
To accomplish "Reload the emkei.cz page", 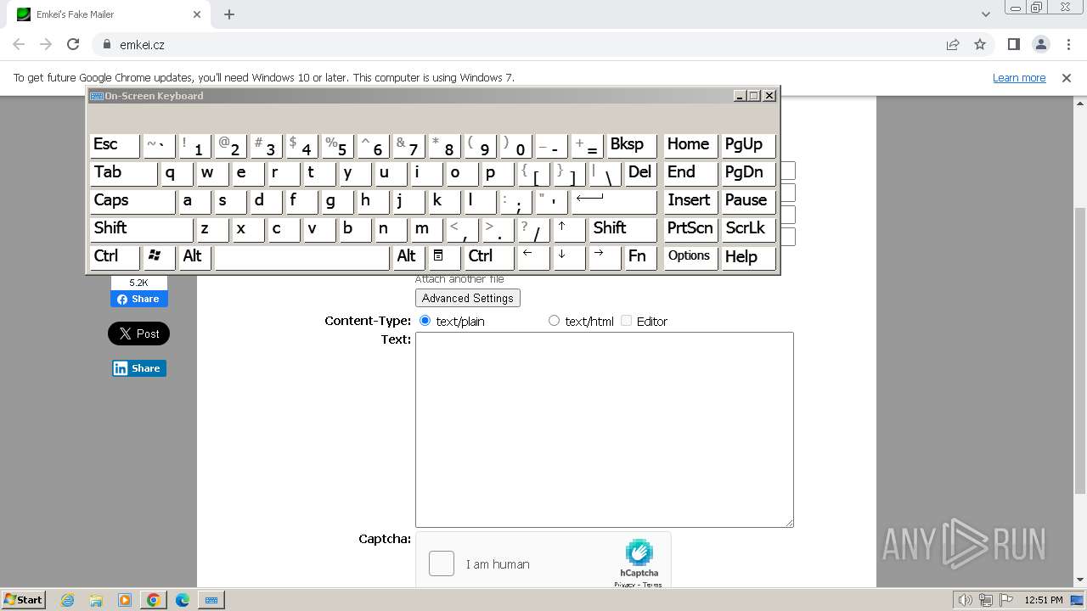I will point(73,44).
